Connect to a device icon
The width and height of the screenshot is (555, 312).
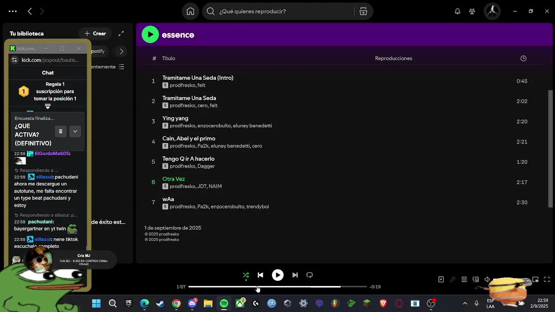click(x=476, y=279)
